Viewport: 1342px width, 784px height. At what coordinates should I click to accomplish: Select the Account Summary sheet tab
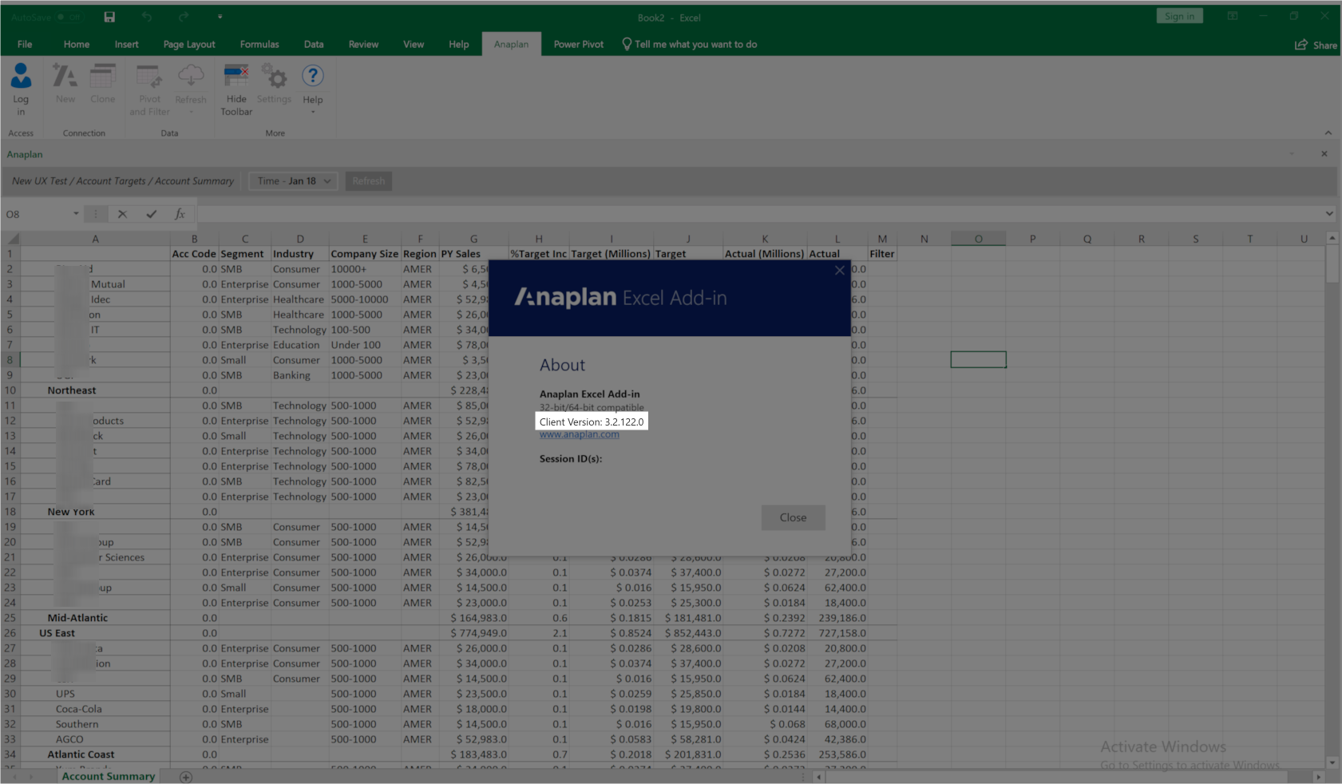click(x=109, y=776)
